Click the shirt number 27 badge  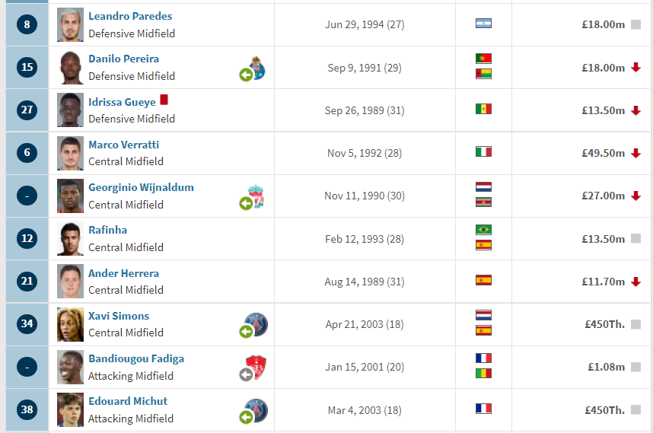(x=27, y=110)
